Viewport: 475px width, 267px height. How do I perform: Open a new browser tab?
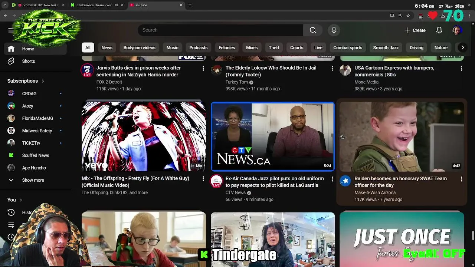point(190,5)
